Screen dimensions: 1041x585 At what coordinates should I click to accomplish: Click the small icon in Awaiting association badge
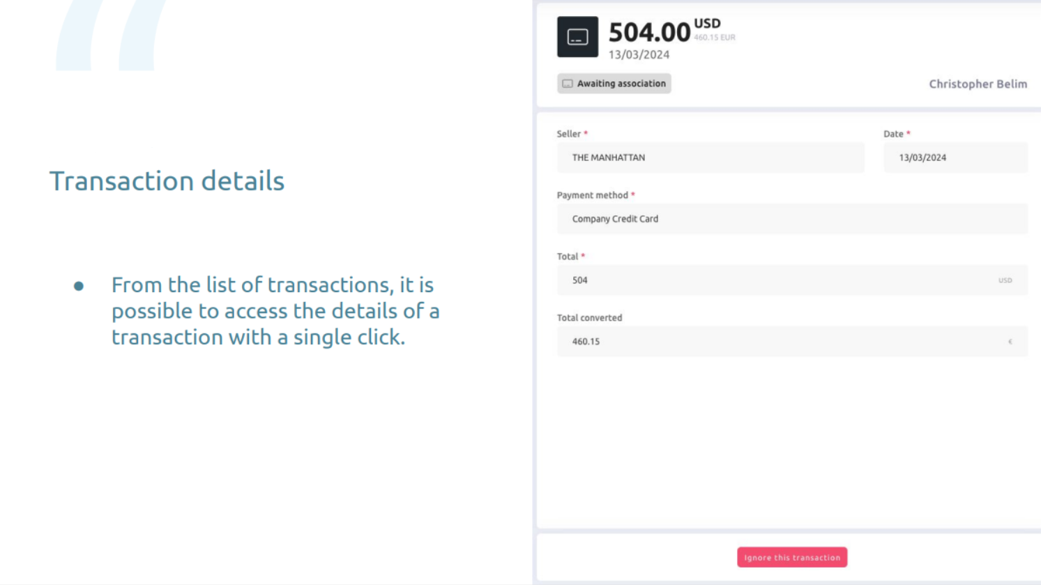pyautogui.click(x=568, y=84)
